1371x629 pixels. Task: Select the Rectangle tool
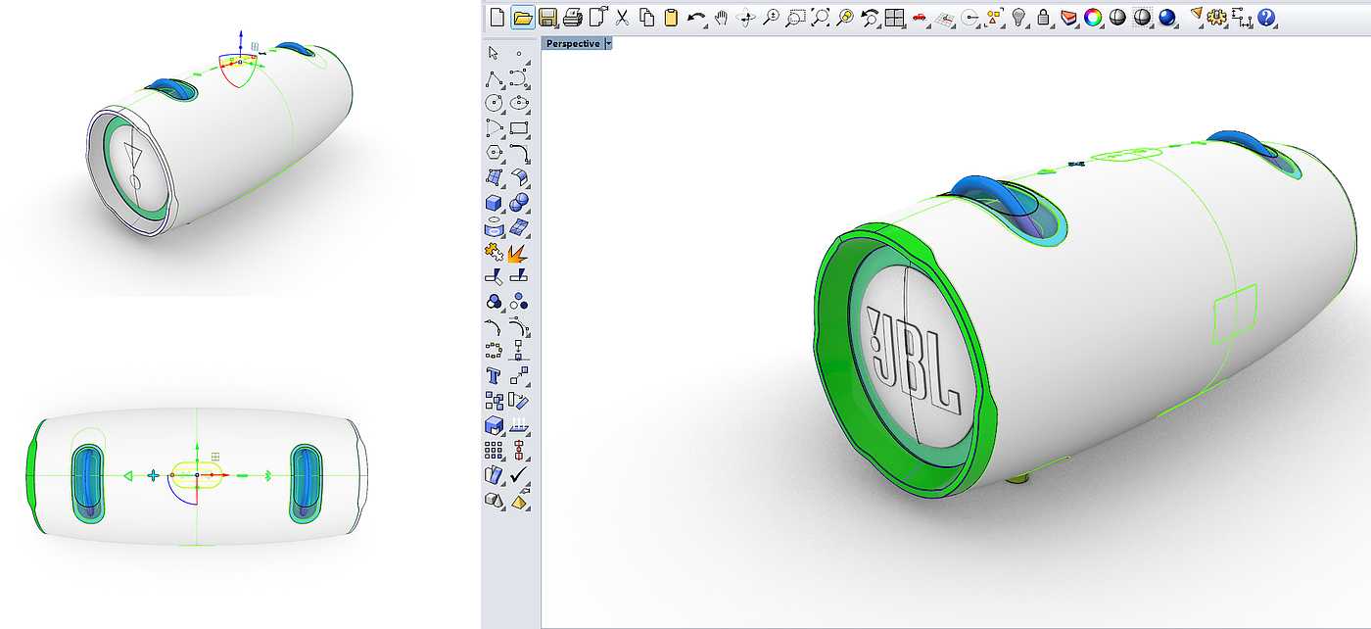519,126
